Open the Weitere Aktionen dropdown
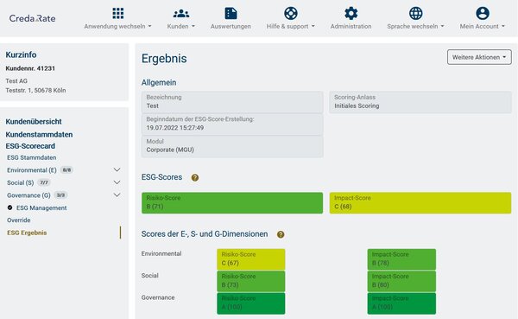 pyautogui.click(x=479, y=57)
